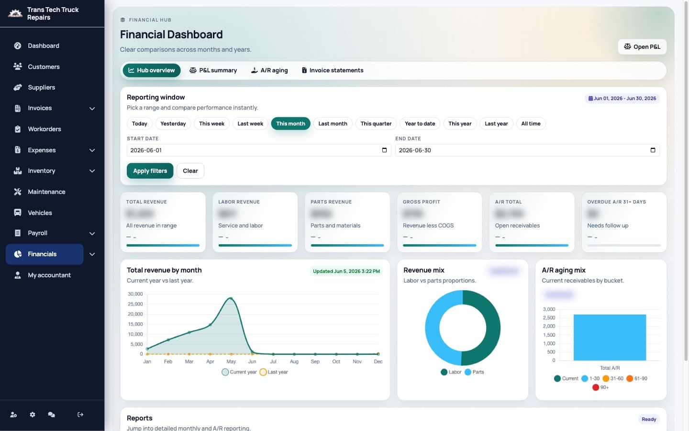Toggle the 1-30 bucket in A/R legend
Image resolution: width=689 pixels, height=431 pixels.
590,379
